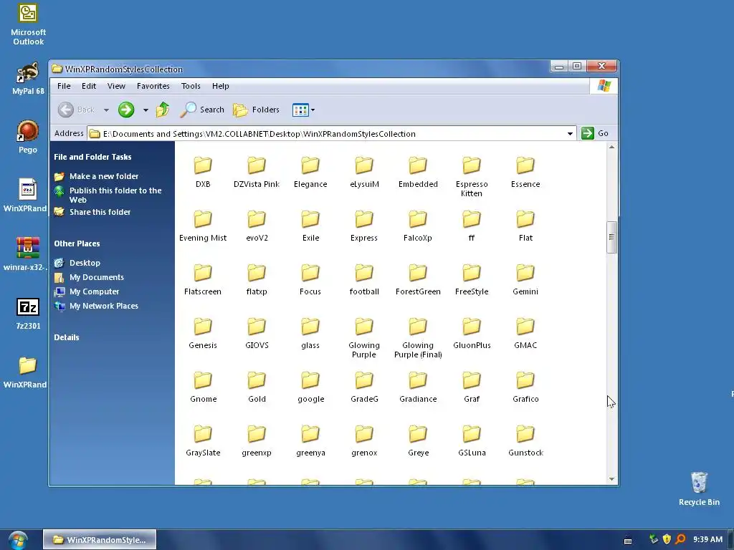Expand the Forward history dropdown arrow
Screen dimensions: 734x550
146,110
